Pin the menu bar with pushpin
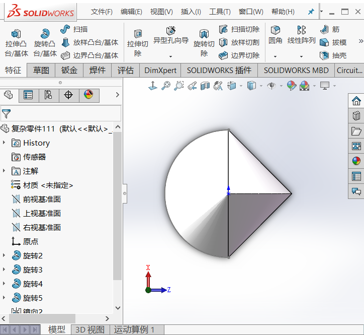 click(x=311, y=12)
